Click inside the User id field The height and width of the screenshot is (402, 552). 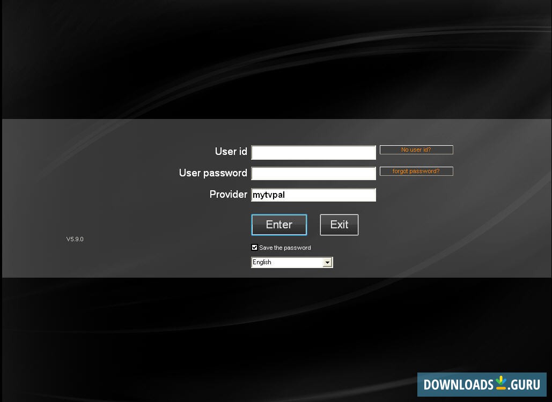click(x=313, y=152)
